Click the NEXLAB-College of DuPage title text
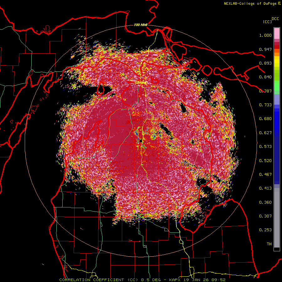The height and width of the screenshot is (282, 282). 250,3
